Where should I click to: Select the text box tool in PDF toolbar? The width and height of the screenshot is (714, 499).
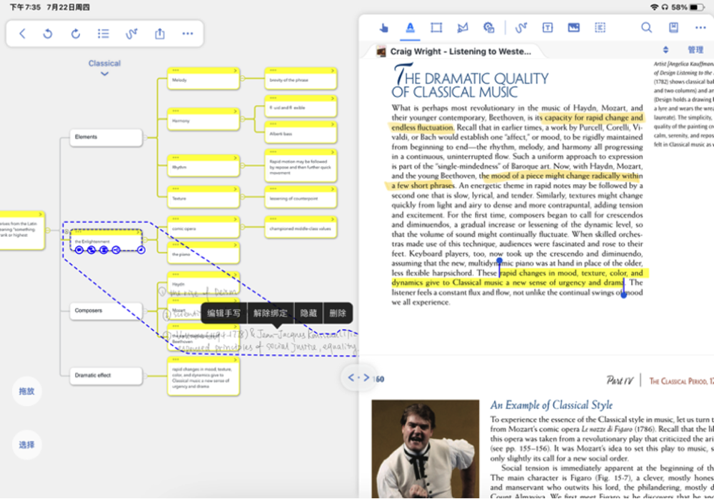coord(548,27)
